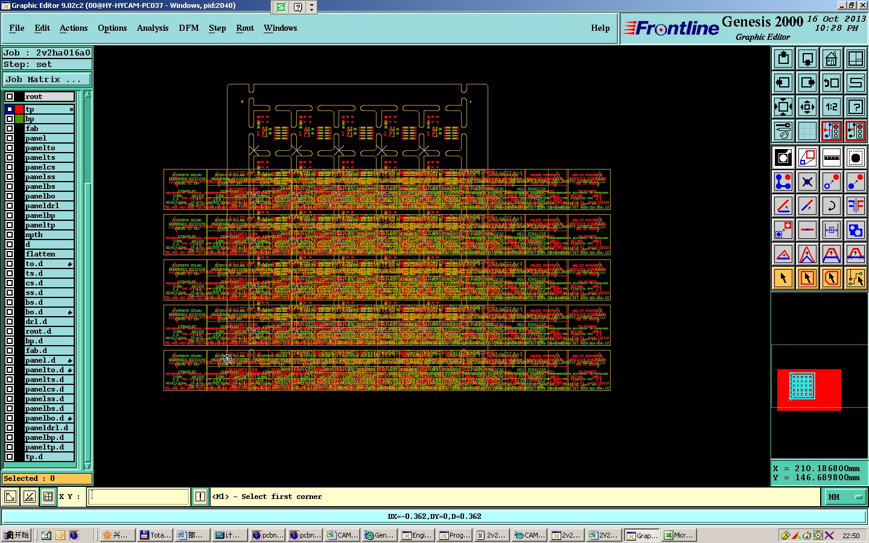
Task: Select the net-path arrow selection tool
Action: 856,278
